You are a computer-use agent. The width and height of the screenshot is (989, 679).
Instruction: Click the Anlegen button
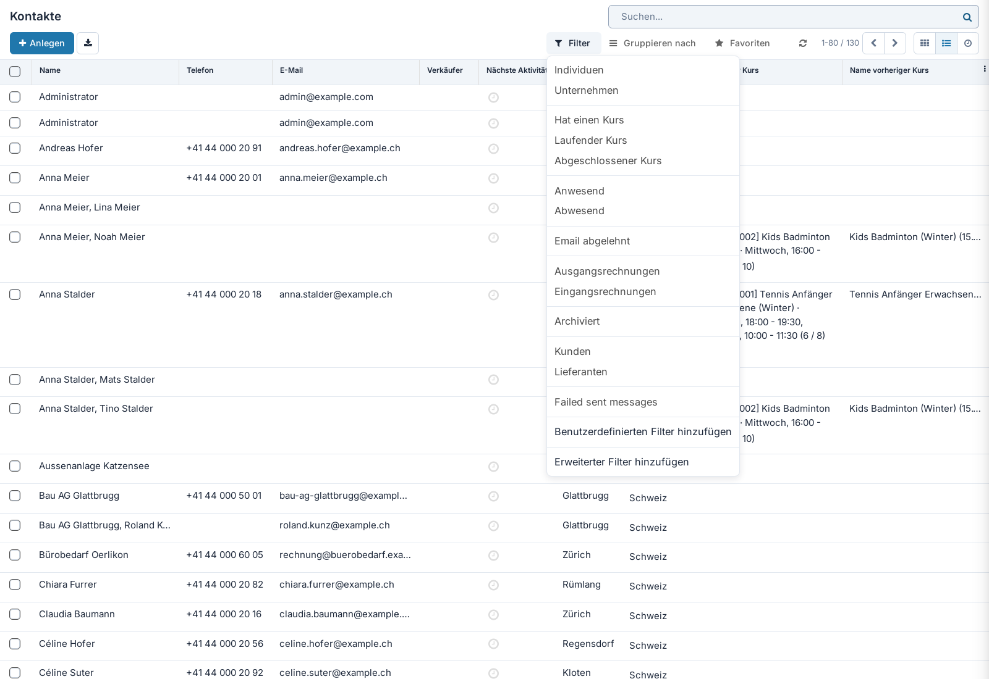pyautogui.click(x=42, y=43)
